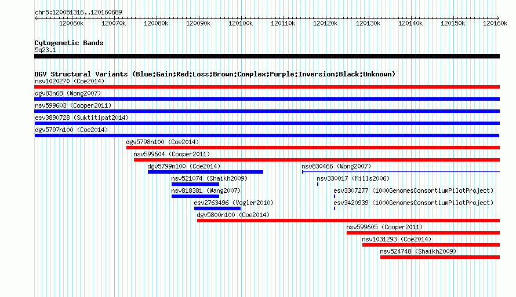Select esv3420939 (1000GenomesConsortiumPilotProject) label
This screenshot has width=516, height=297.
[x=413, y=203]
